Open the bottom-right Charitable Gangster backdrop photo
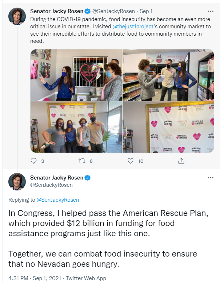Image resolution: width=220 pixels, height=282 pixels. tap(168, 127)
